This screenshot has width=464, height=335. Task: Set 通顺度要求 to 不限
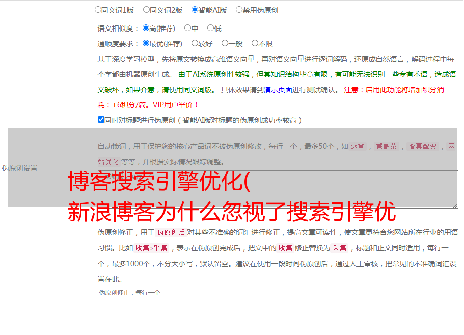click(x=255, y=43)
